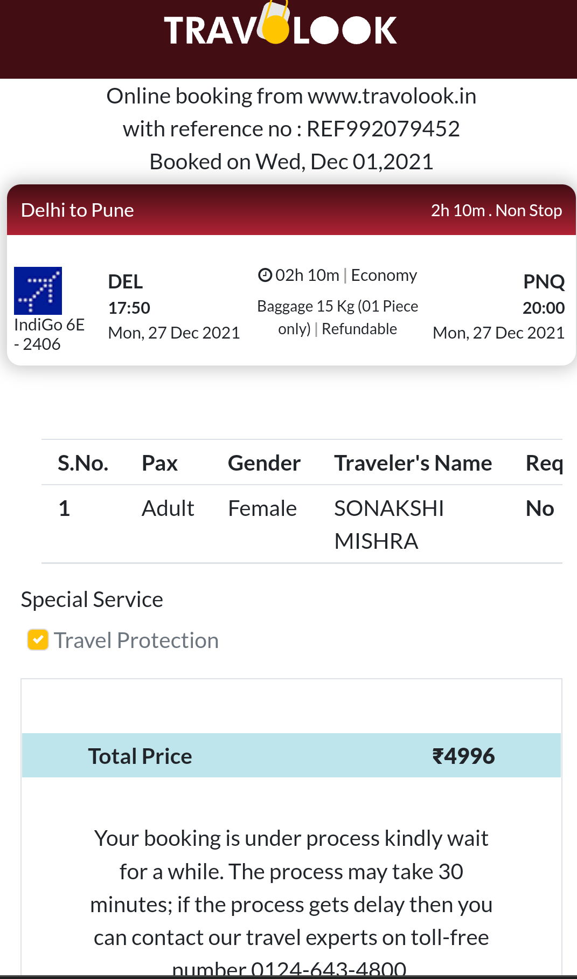Tap the Booked on Wed, Dec 01,2021 text
The width and height of the screenshot is (577, 979).
pos(291,162)
